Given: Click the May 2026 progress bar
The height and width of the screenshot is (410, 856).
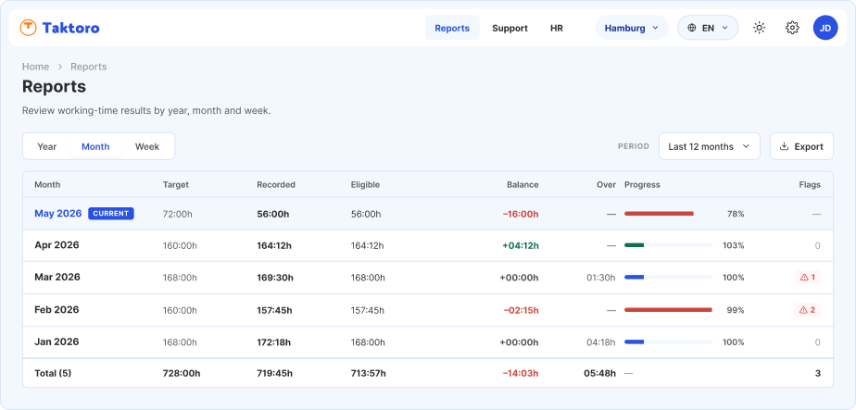Looking at the screenshot, I should 668,214.
